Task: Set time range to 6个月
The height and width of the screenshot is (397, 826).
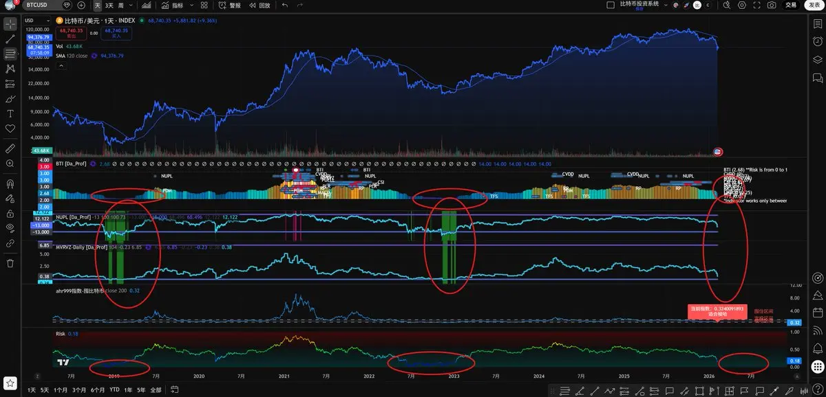Action: click(x=97, y=389)
